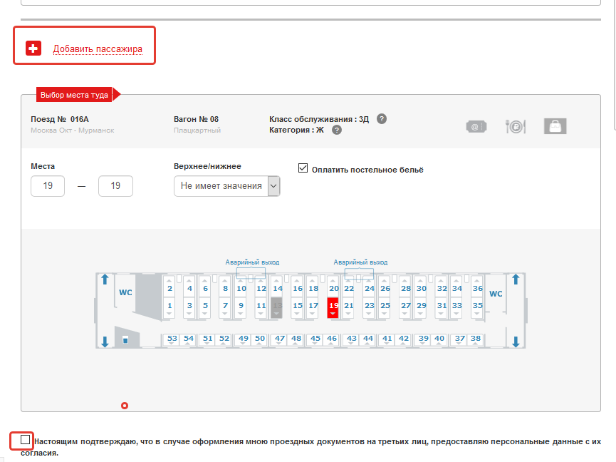Tick the third-party data consent checkbox
The image size is (616, 462).
tap(25, 440)
